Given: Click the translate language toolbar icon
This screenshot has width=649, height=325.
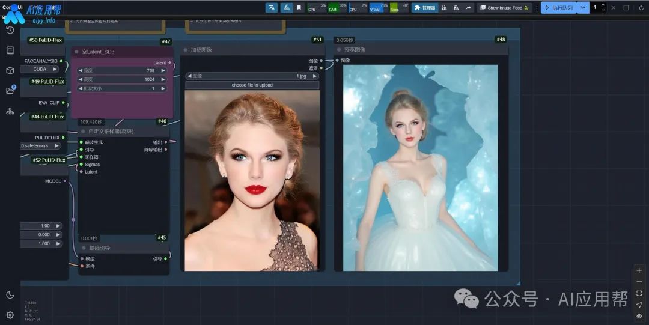Looking at the screenshot, I should [x=272, y=7].
